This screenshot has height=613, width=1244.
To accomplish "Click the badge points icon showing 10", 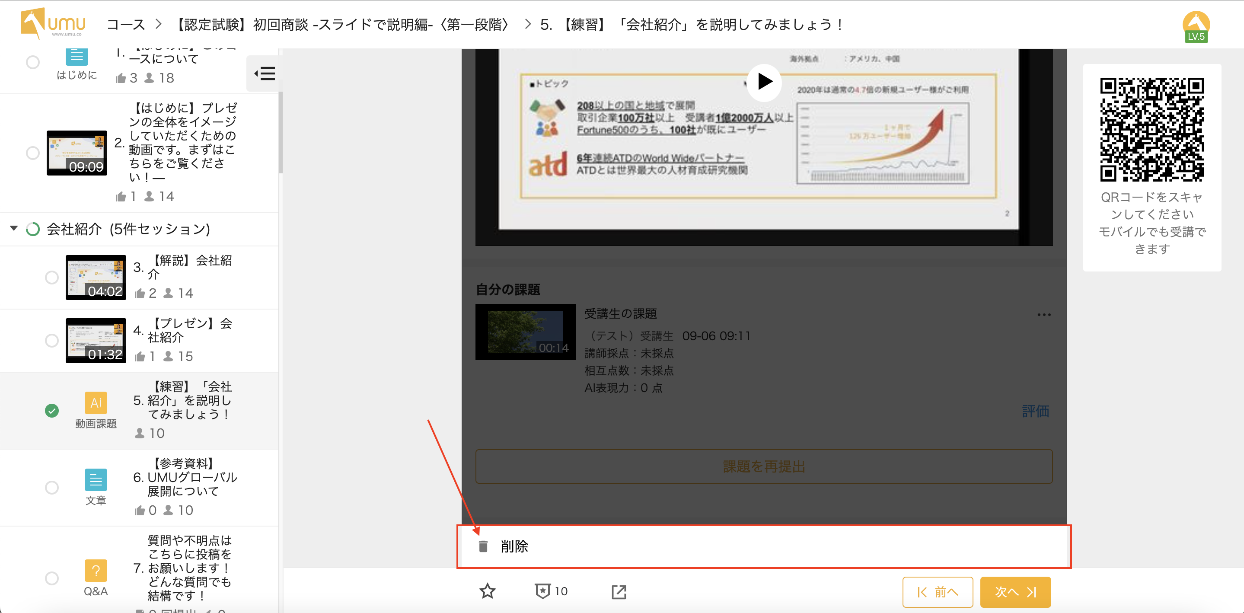I will tap(543, 591).
